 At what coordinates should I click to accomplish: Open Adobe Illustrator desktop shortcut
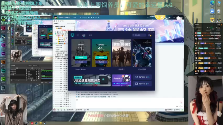click(x=3, y=62)
